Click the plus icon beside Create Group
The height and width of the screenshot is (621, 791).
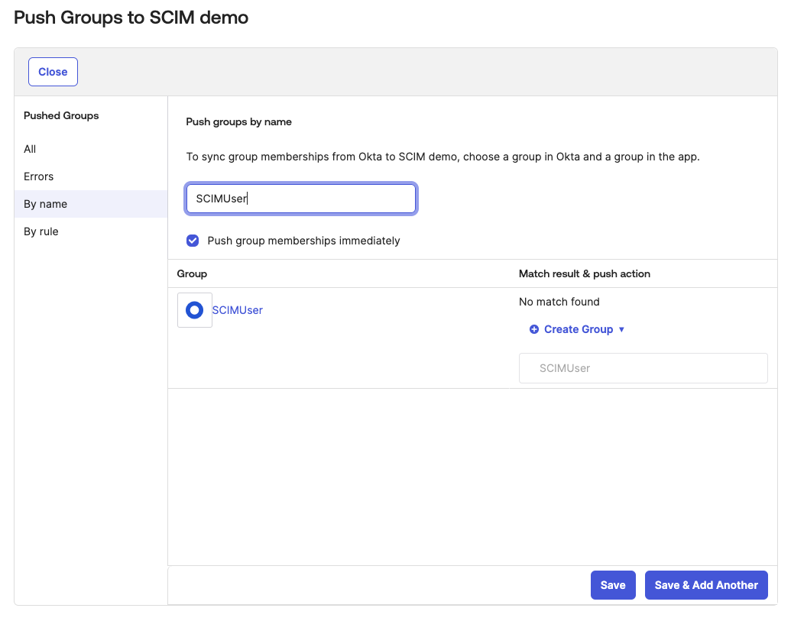point(533,329)
